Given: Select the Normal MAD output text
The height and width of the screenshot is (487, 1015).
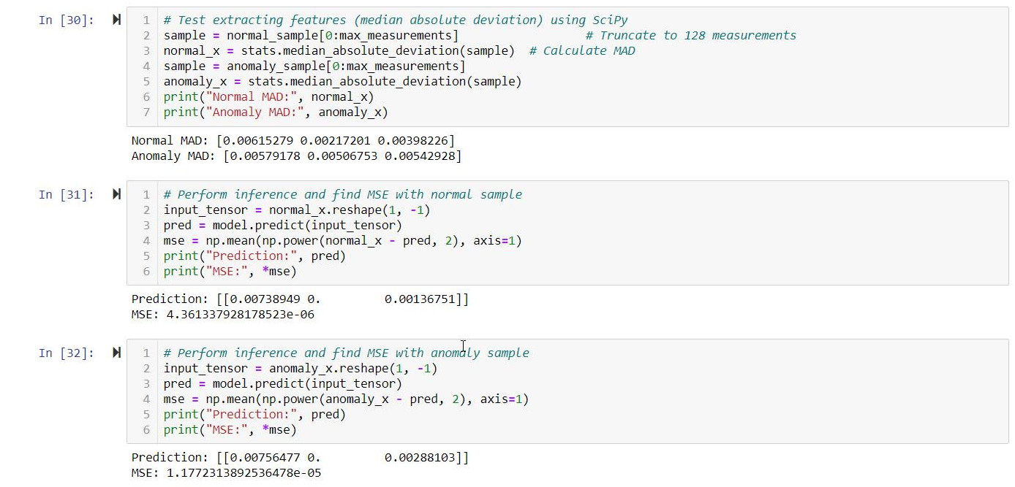Looking at the screenshot, I should (293, 140).
